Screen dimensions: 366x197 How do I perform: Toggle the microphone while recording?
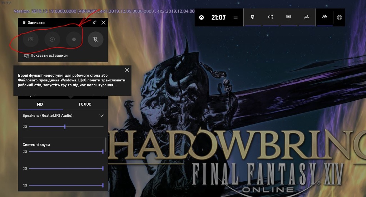click(95, 39)
